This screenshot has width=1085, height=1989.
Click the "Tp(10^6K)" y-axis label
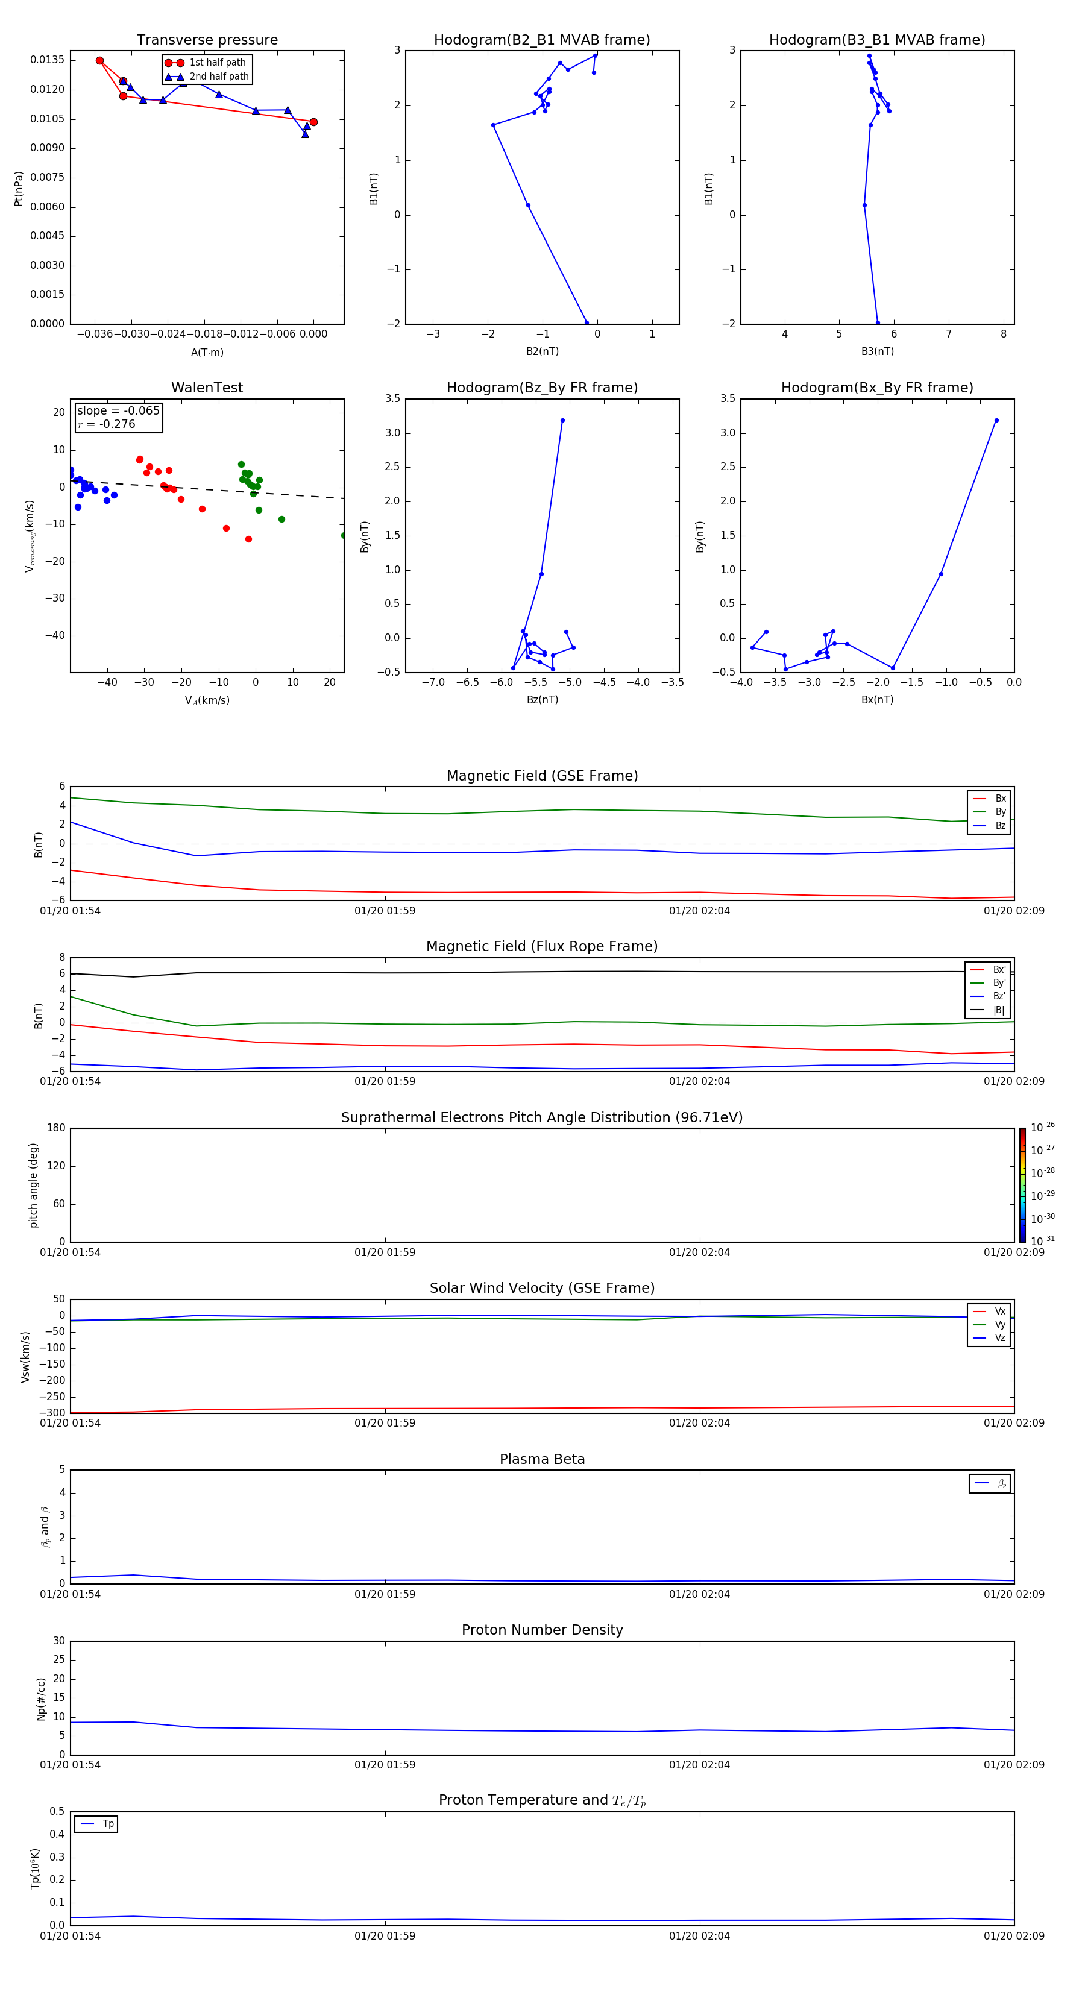[x=36, y=1868]
